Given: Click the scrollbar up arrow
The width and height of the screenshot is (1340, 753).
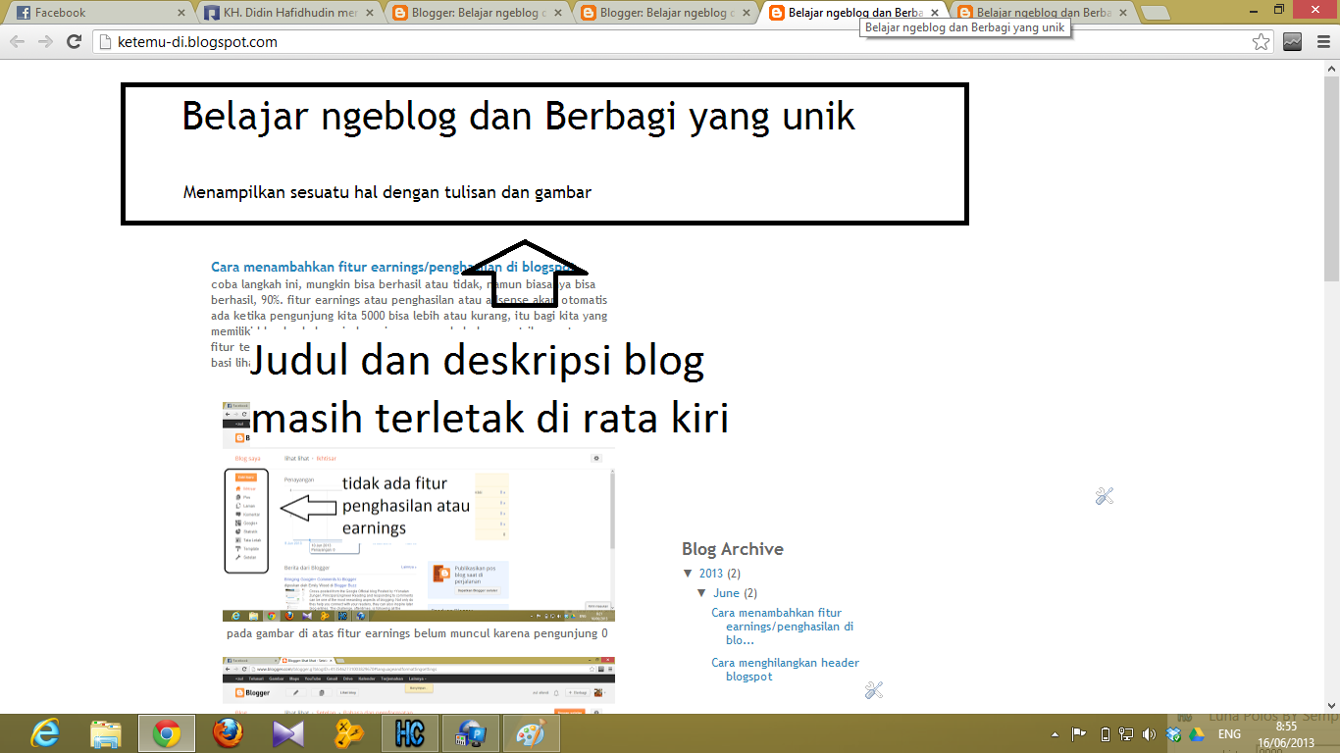Looking at the screenshot, I should pos(1331,69).
